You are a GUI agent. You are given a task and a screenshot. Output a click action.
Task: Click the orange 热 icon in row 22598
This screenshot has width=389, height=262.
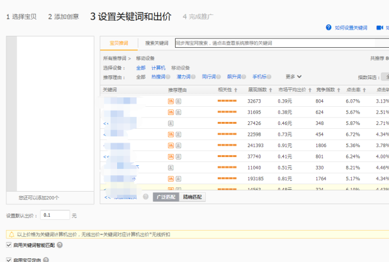171,134
